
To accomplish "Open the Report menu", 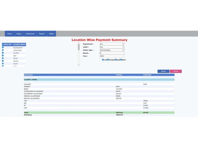I will coord(42,34).
